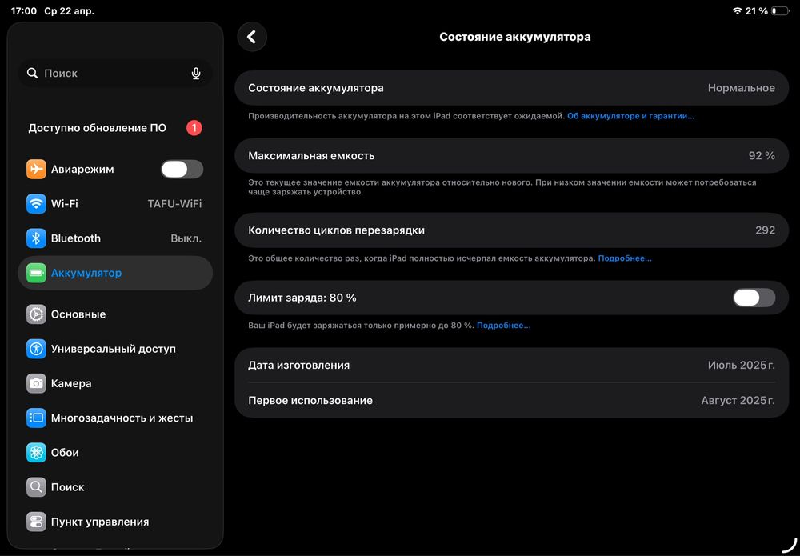Viewport: 800px width, 556px height.
Task: Tap the gray General gear icon
Action: tap(36, 314)
